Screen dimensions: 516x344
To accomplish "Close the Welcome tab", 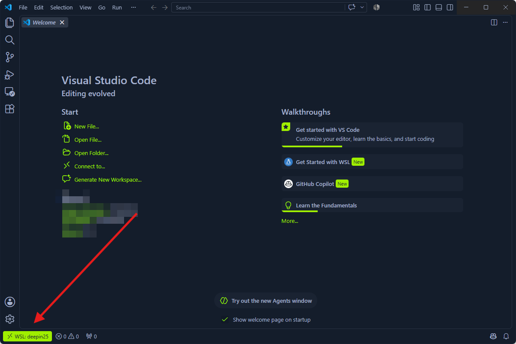I will 62,22.
